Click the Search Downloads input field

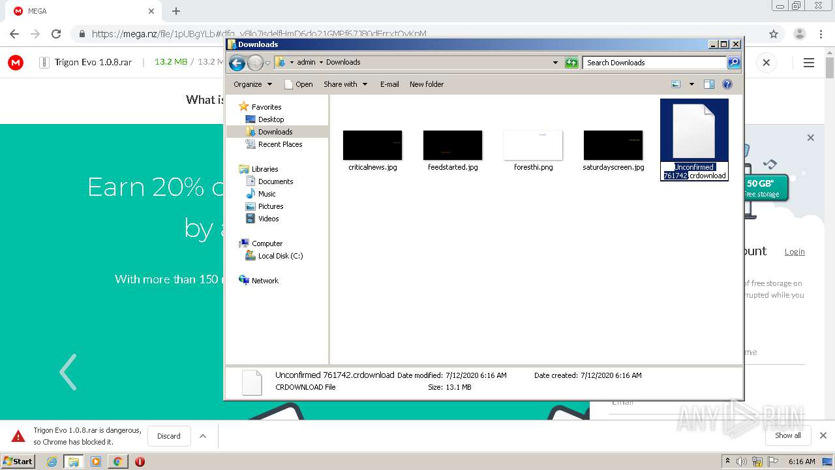[654, 63]
